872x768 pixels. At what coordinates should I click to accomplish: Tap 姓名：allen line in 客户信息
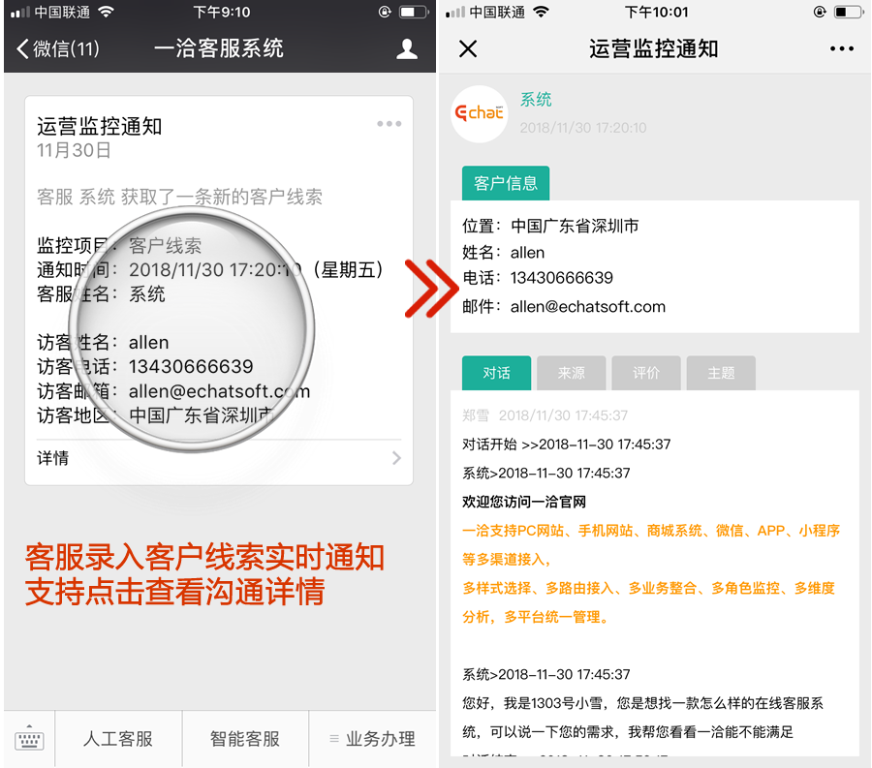(x=503, y=253)
